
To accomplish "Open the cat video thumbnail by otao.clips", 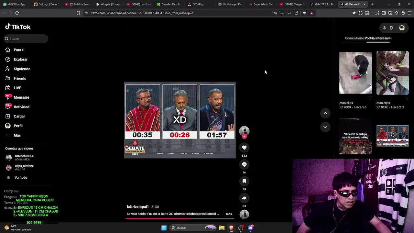I will (x=355, y=73).
